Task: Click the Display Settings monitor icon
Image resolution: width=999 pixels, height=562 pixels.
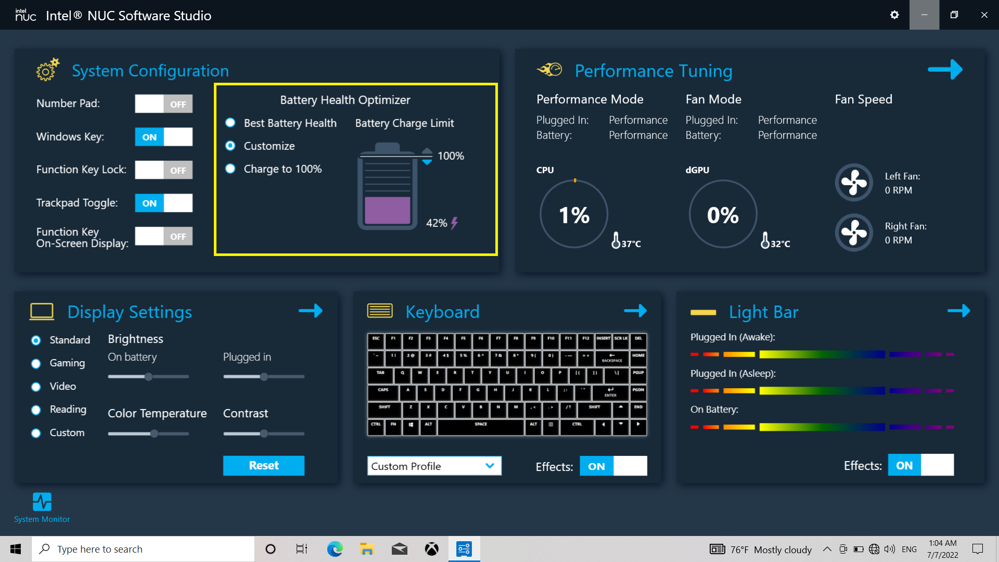Action: 42,311
